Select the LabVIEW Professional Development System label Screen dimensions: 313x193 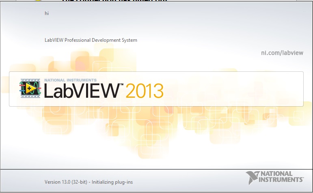[91, 40]
